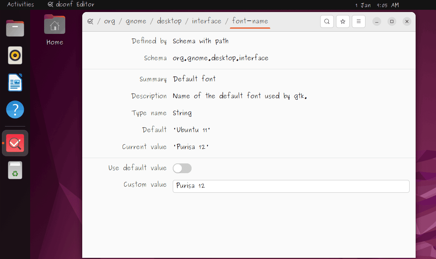This screenshot has width=436, height=259.
Task: Open search in dconf Editor
Action: coord(327,21)
